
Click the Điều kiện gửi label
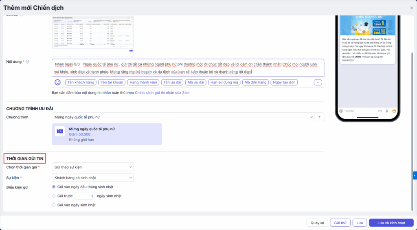(17, 187)
